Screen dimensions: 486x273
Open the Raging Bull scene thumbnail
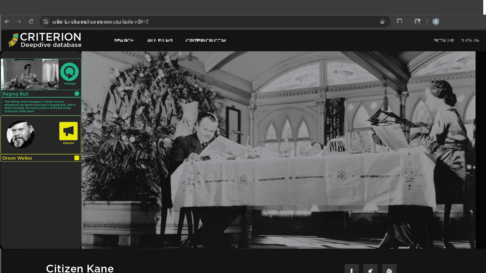pyautogui.click(x=30, y=74)
